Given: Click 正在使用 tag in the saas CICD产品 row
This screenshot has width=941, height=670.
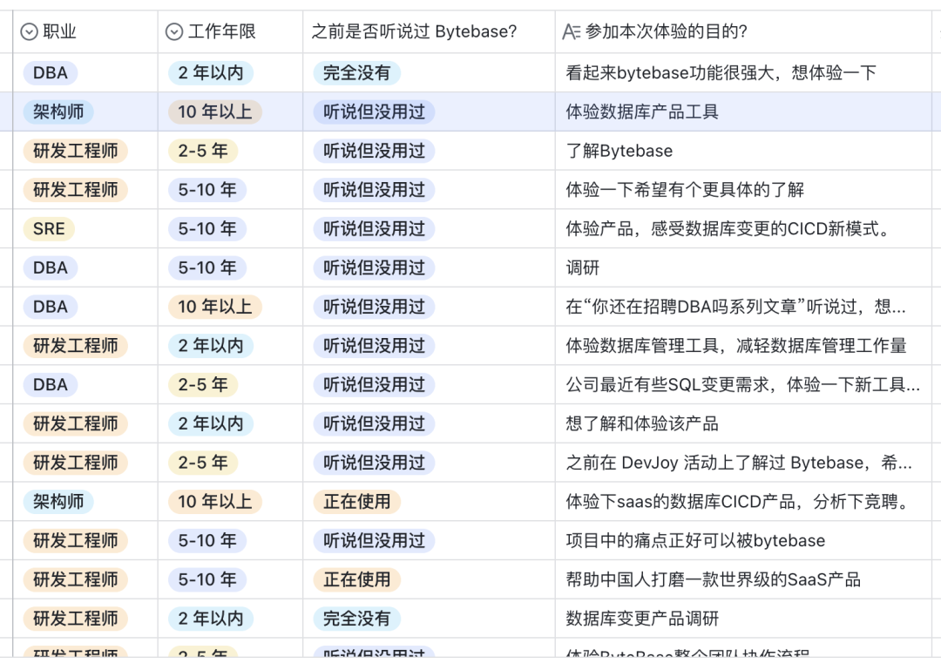Looking at the screenshot, I should point(356,502).
